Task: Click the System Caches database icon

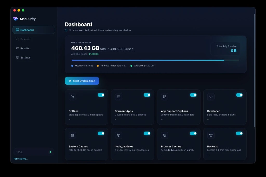Action: click(72, 135)
